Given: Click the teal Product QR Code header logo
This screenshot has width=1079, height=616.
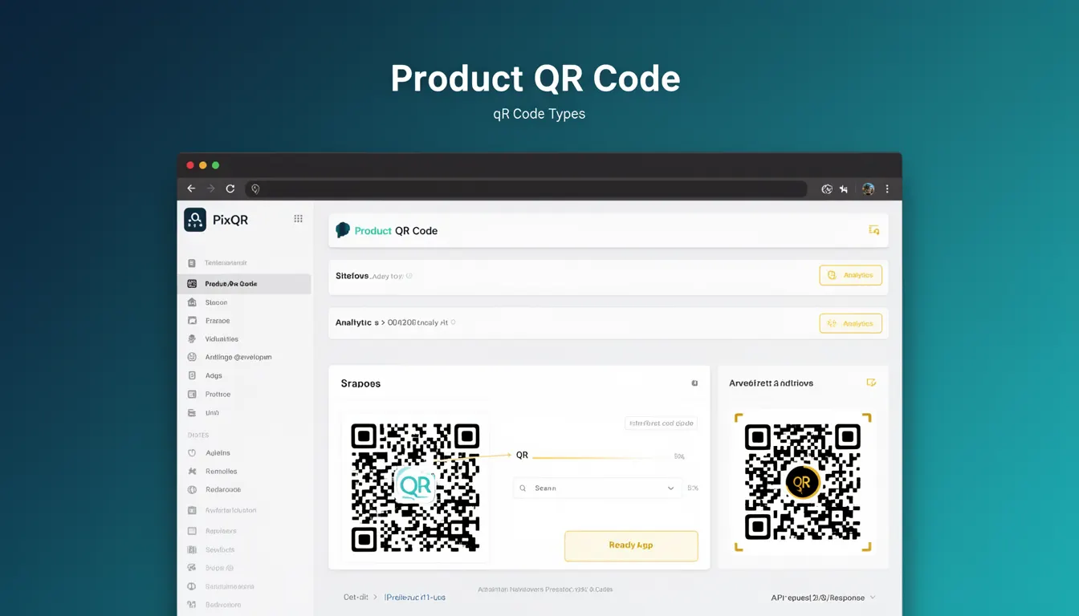Looking at the screenshot, I should (343, 230).
